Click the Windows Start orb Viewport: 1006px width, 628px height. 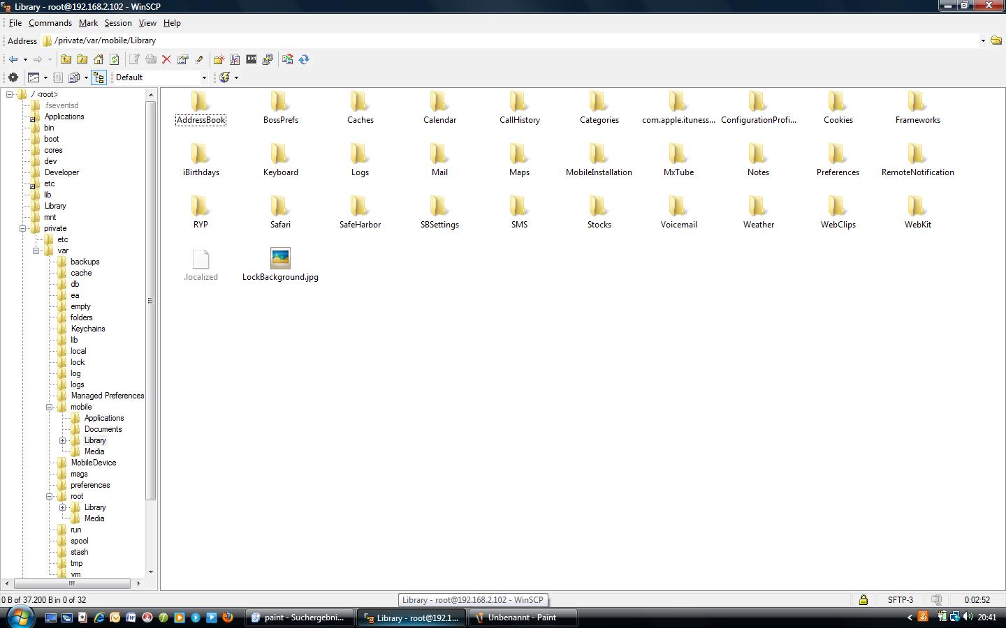coord(20,617)
